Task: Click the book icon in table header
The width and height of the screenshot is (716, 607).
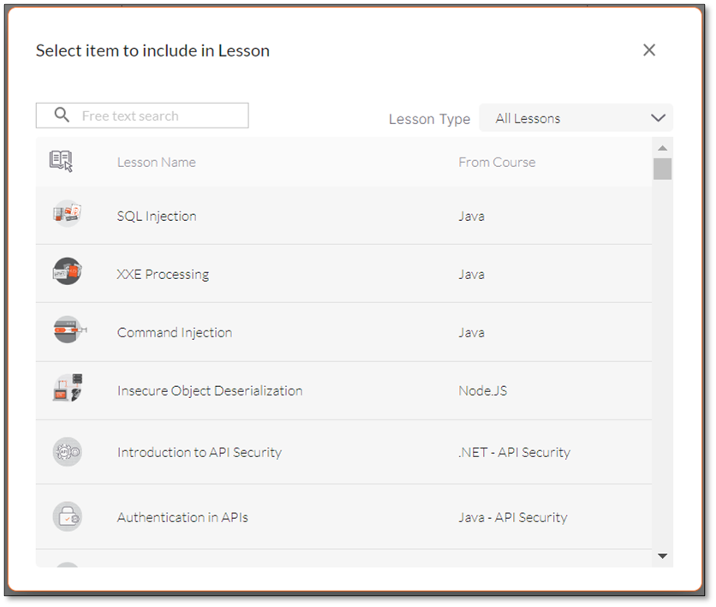Action: tap(61, 161)
